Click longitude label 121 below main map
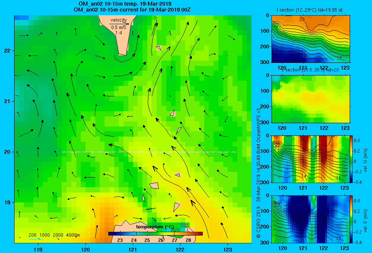Viewport: 372px width, 253px height. (133, 249)
